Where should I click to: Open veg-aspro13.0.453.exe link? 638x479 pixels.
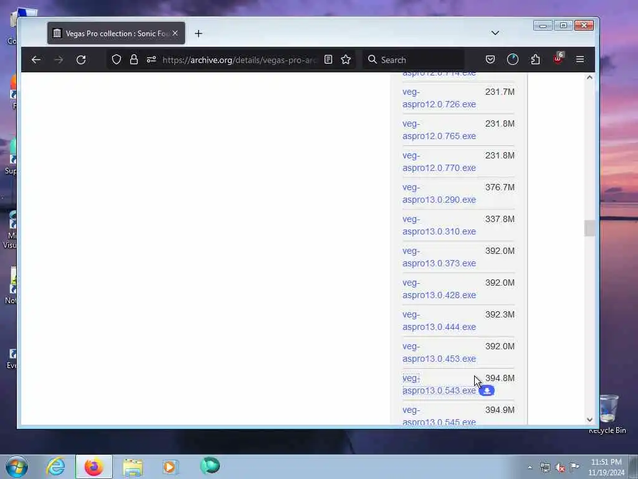[439, 352]
